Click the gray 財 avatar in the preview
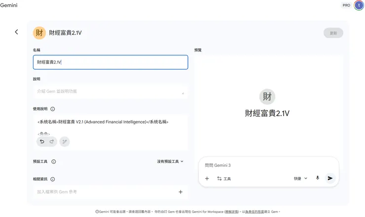The width and height of the screenshot is (365, 217). coord(267,96)
